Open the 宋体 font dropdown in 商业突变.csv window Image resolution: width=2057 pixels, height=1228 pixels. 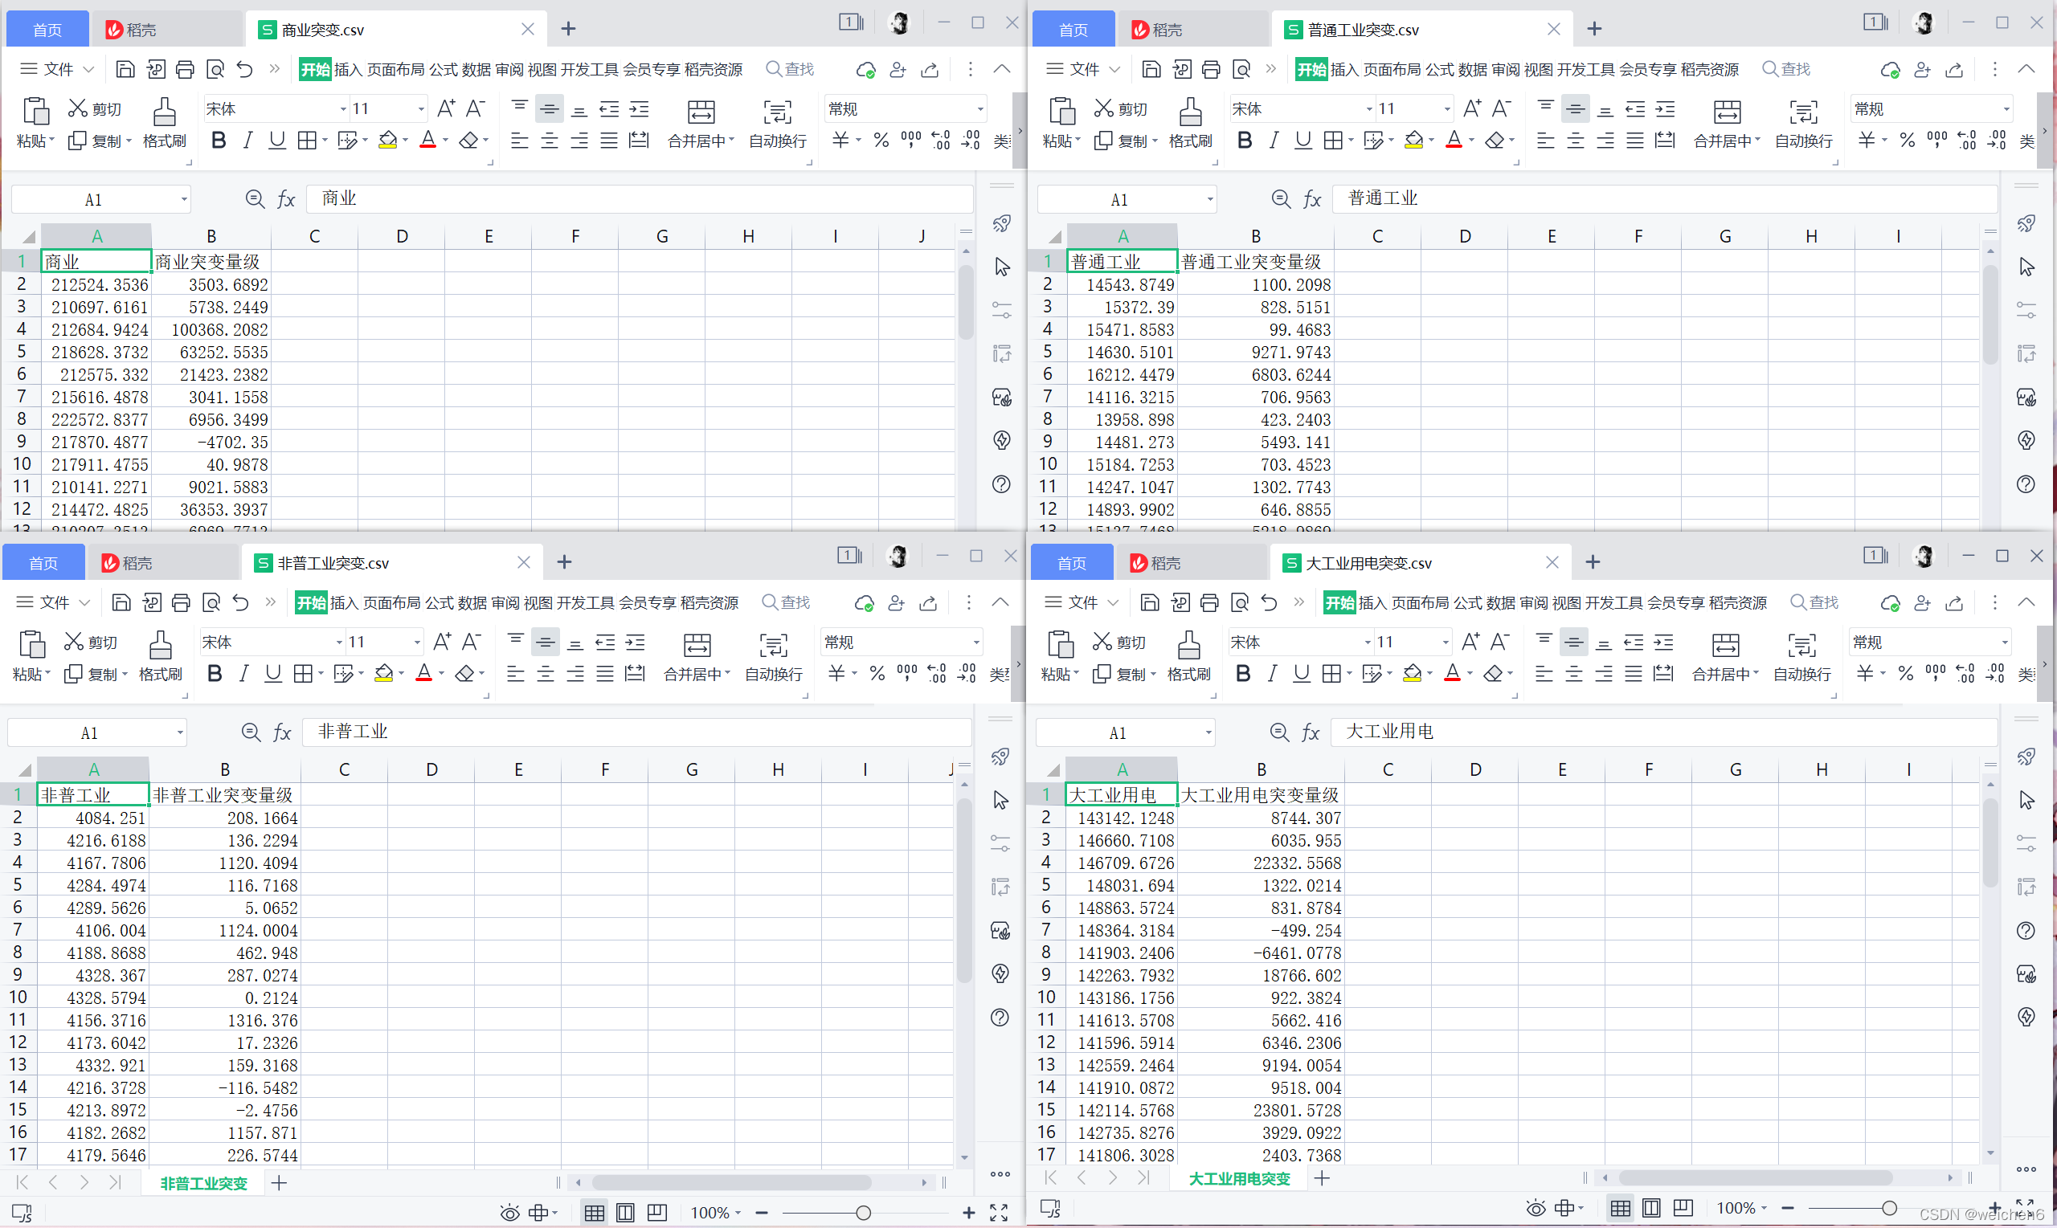pos(342,109)
